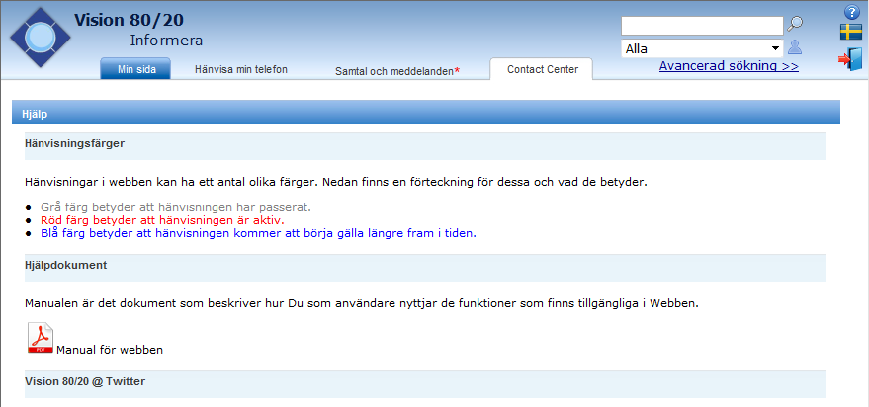Click the logout door icon
Viewport: 869px width, 407px height.
[x=851, y=58]
